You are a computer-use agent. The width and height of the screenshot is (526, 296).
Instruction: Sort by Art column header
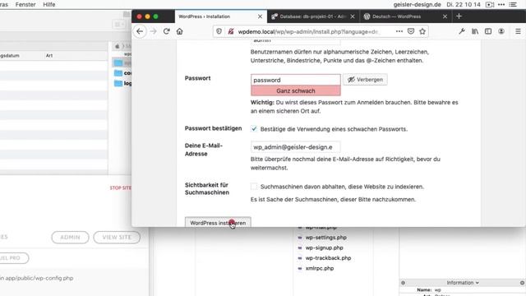(49, 56)
